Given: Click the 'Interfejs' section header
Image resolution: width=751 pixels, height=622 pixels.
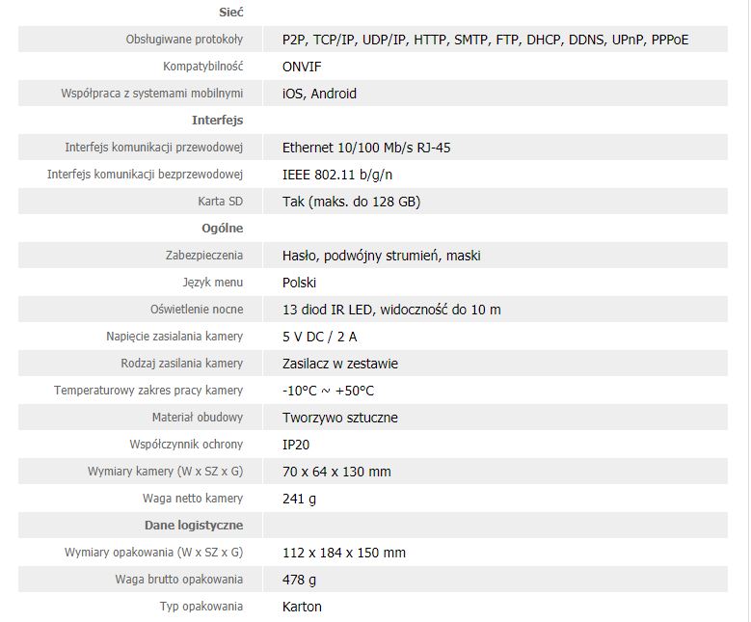Looking at the screenshot, I should pyautogui.click(x=218, y=121).
